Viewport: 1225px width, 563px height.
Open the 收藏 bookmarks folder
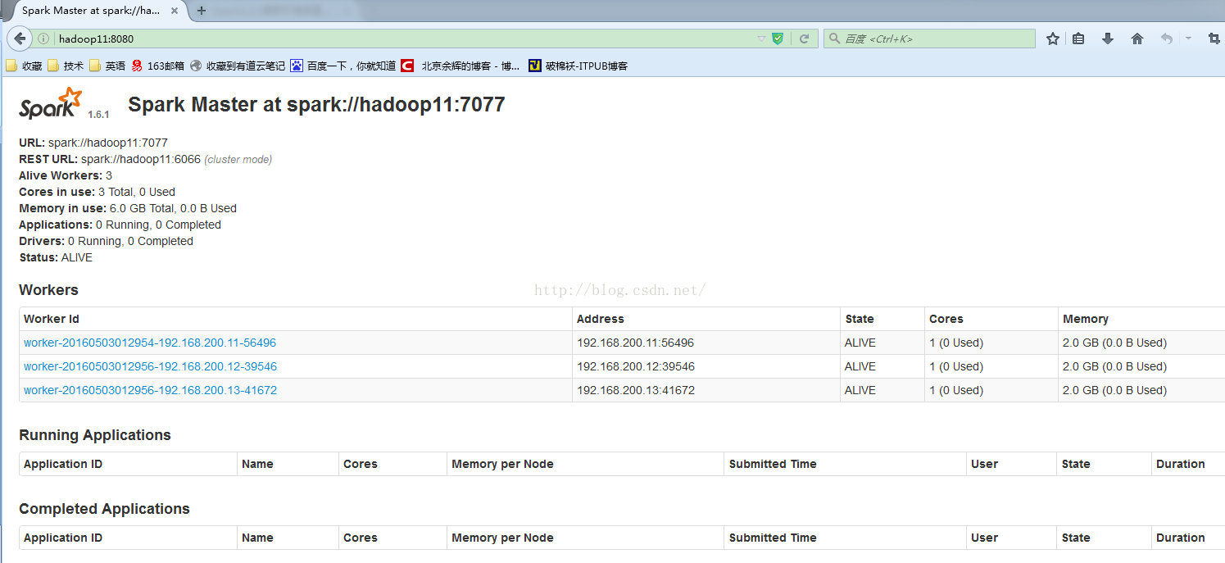pyautogui.click(x=25, y=66)
